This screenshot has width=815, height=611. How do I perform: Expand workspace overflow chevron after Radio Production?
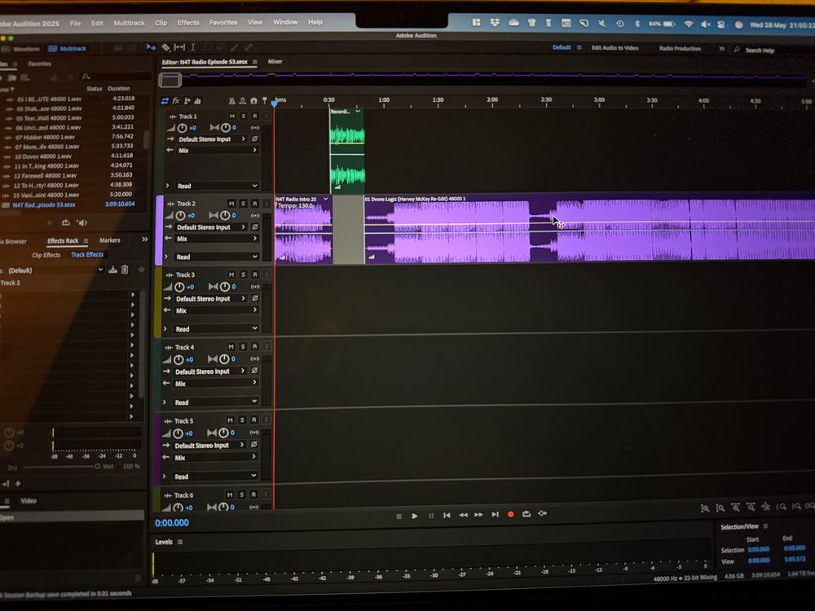coord(721,48)
